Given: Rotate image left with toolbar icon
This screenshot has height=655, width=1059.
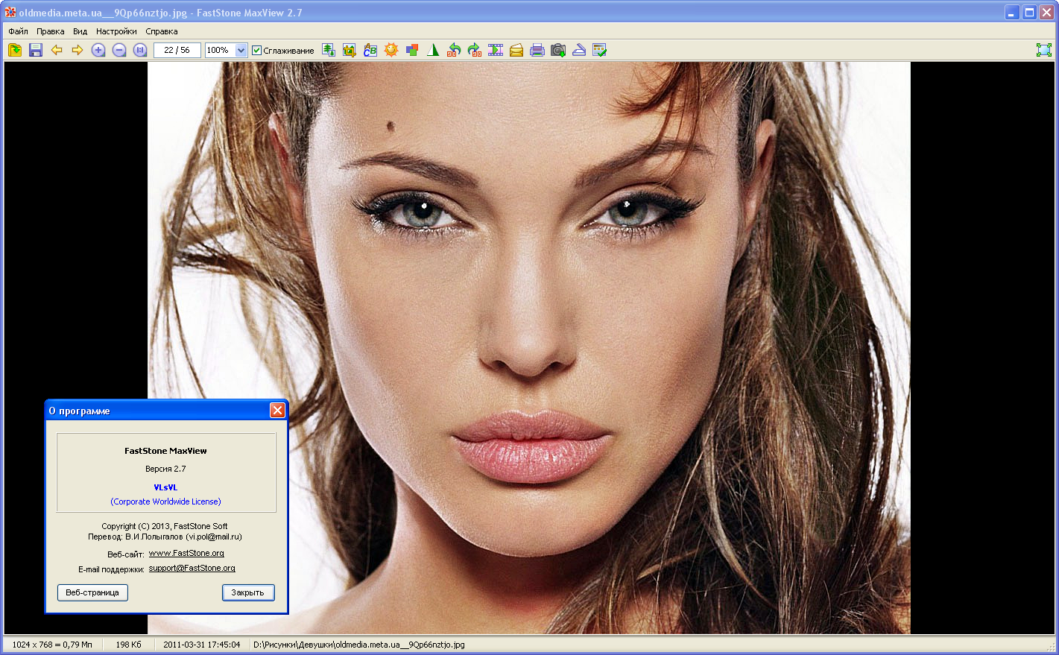Looking at the screenshot, I should (x=454, y=50).
